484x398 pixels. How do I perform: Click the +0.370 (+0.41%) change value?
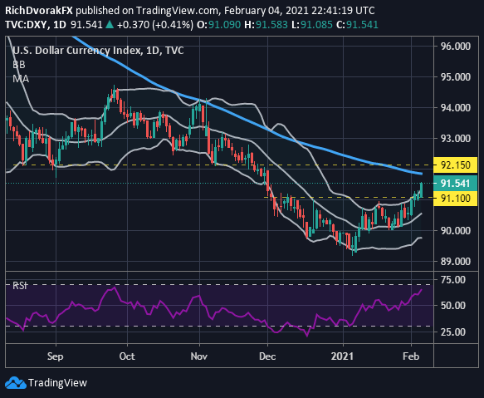155,25
